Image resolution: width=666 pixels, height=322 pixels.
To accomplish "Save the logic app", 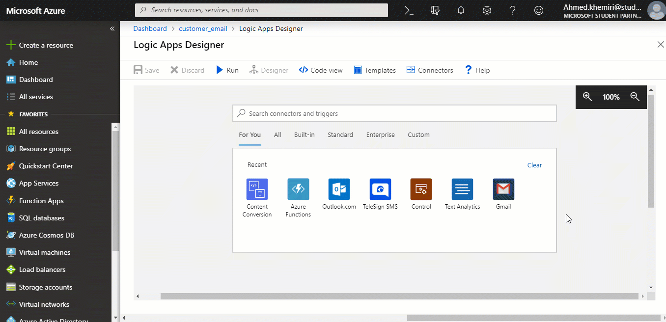I will tap(146, 70).
